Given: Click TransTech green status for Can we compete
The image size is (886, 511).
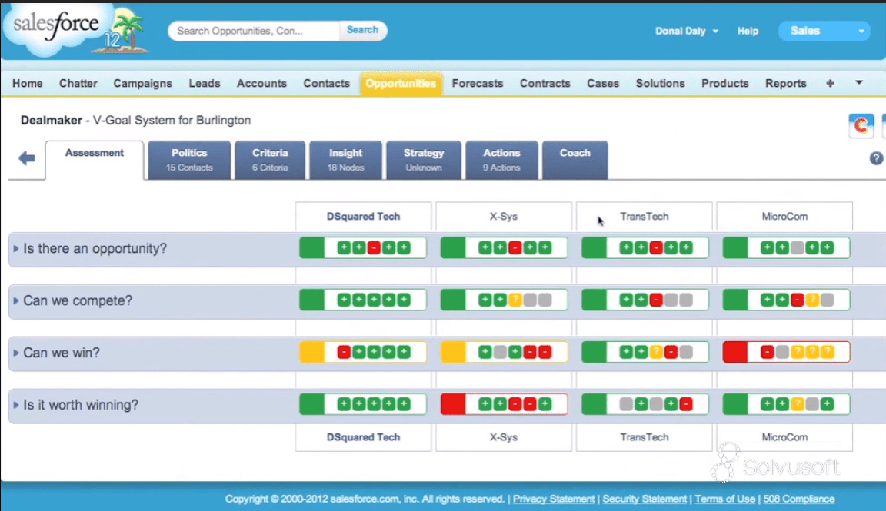Looking at the screenshot, I should click(x=594, y=300).
